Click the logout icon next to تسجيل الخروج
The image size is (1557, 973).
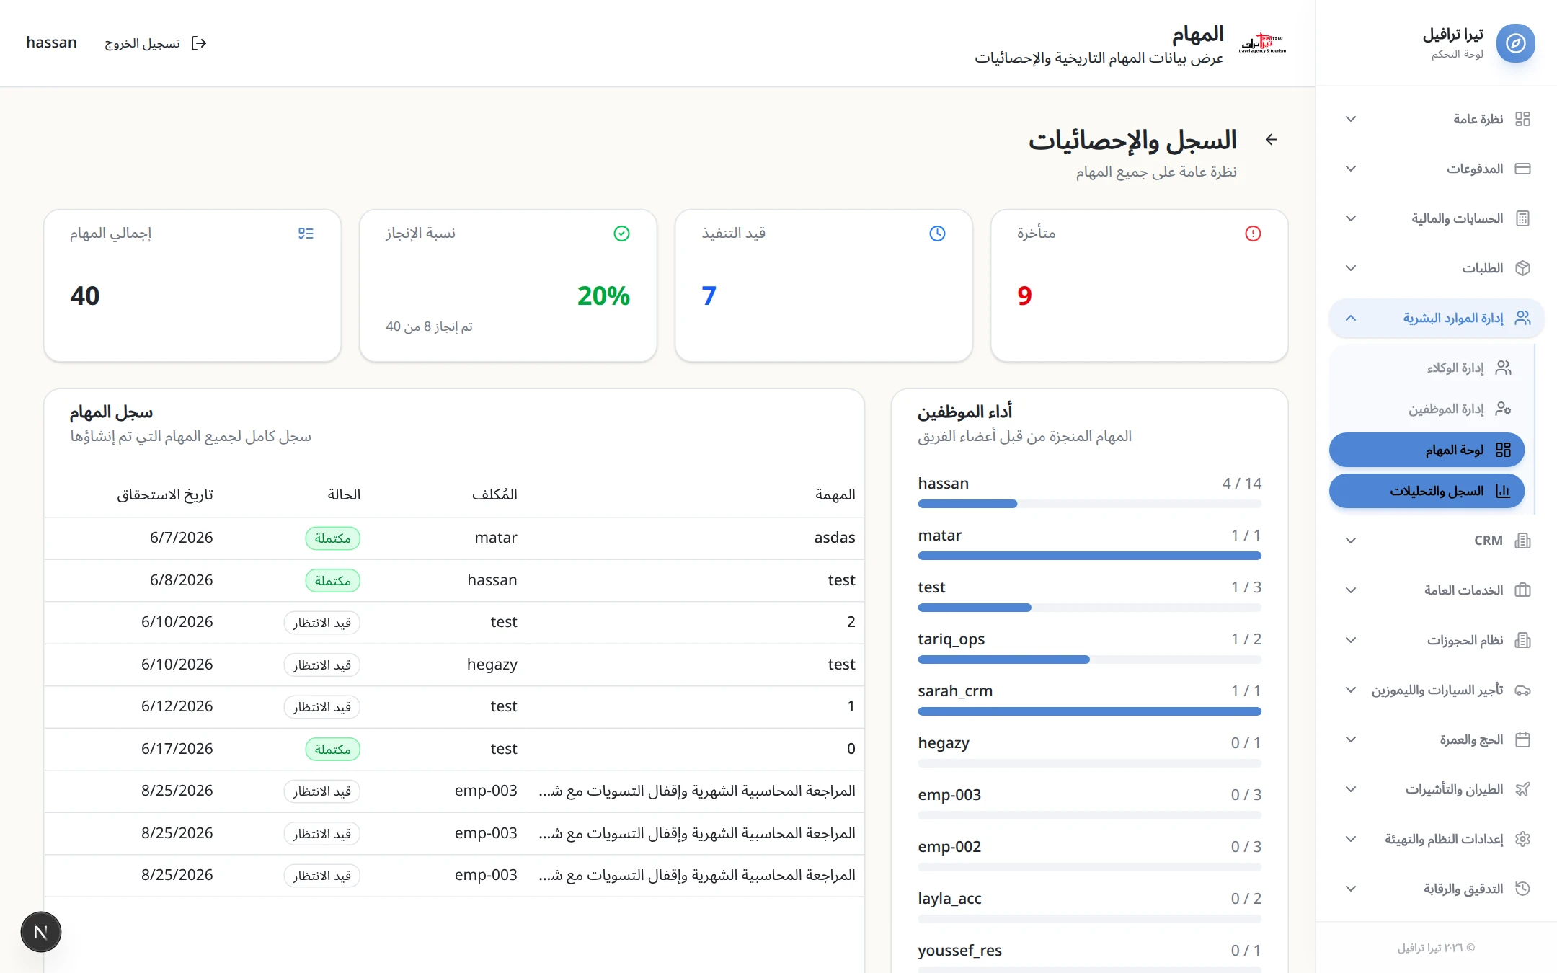pos(199,43)
